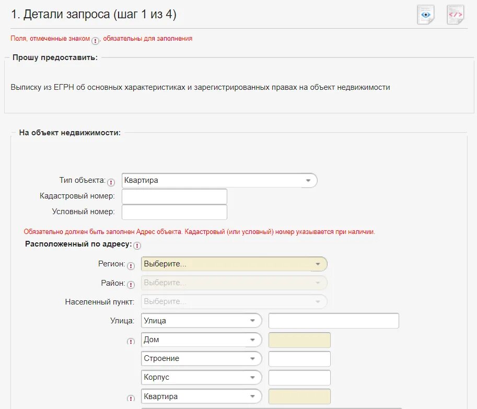477x409 pixels.
Task: Click the street name text field
Action: click(334, 321)
